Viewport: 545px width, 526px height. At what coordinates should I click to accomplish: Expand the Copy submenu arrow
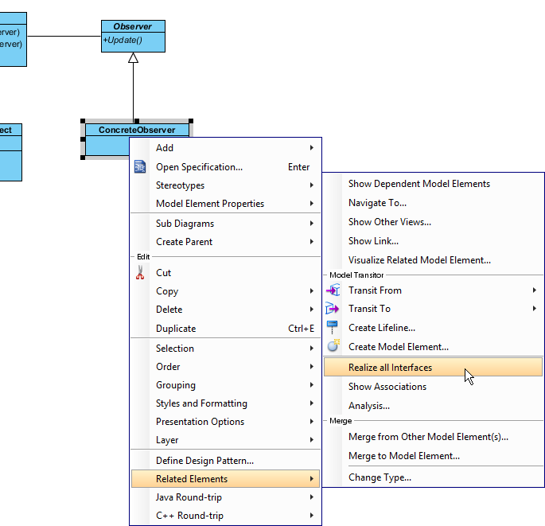312,291
